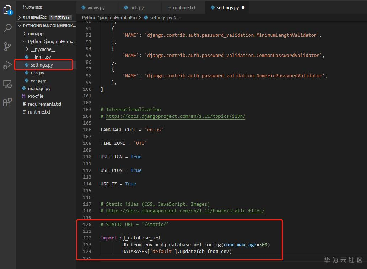
Task: Open the i18n documentation link
Action: coord(176,116)
